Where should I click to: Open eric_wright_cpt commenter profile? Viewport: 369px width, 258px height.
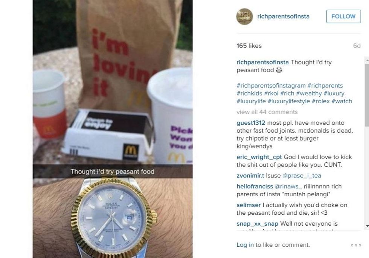(259, 157)
